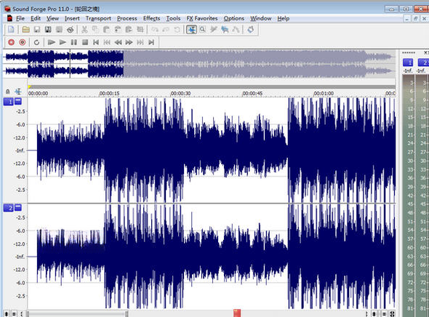Click the Trim/Crop toolbar icon
Viewport: 429px width, 317px height.
140,29
